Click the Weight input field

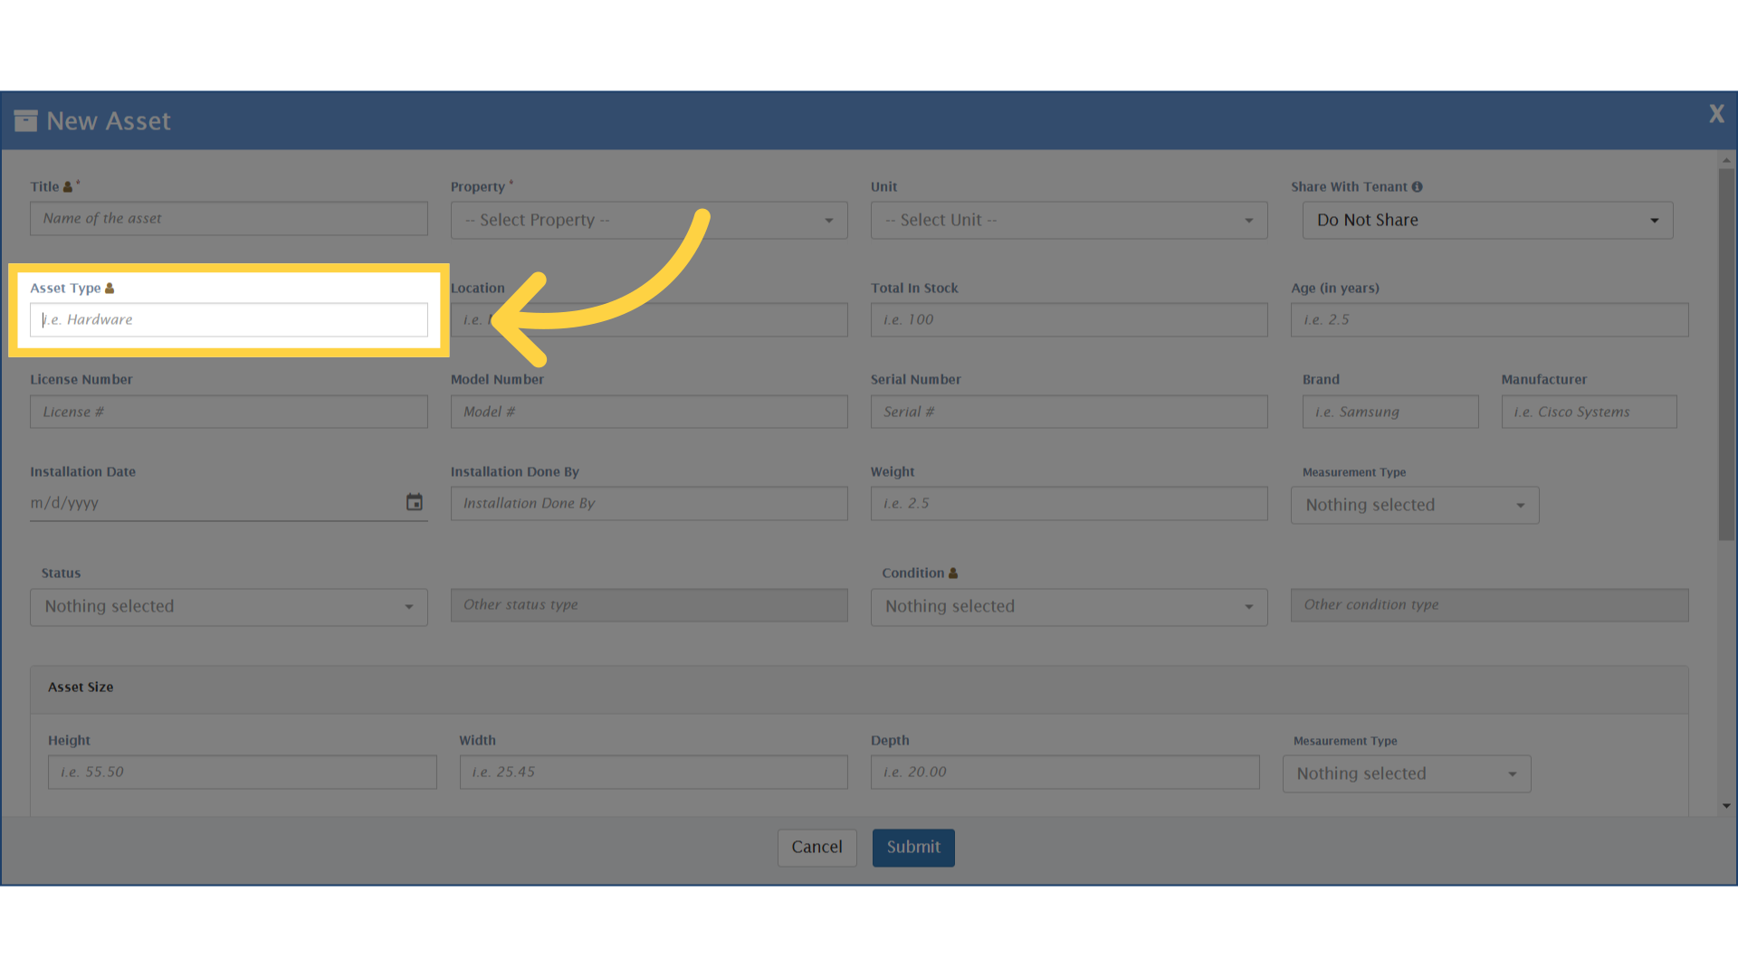1069,504
